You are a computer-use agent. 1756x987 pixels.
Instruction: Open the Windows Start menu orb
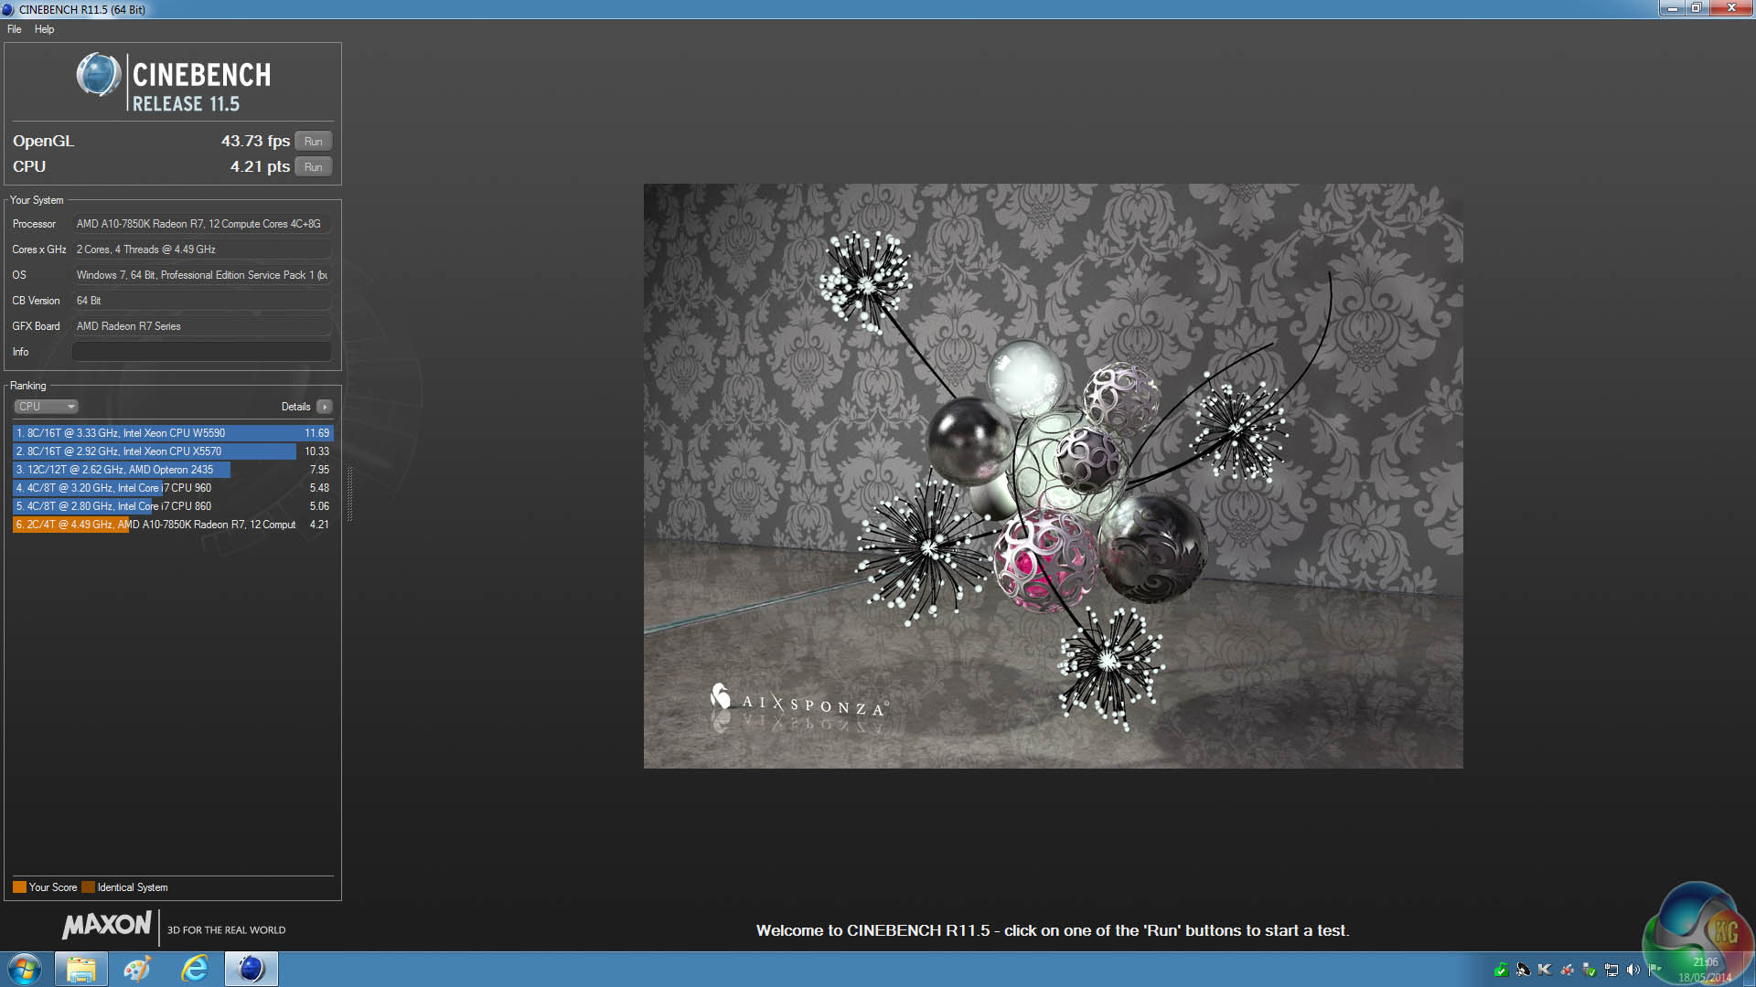(x=25, y=969)
